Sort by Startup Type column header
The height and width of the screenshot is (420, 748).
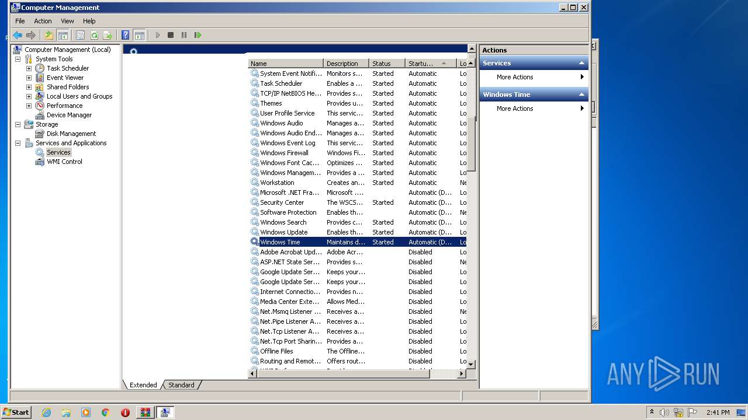pyautogui.click(x=431, y=64)
